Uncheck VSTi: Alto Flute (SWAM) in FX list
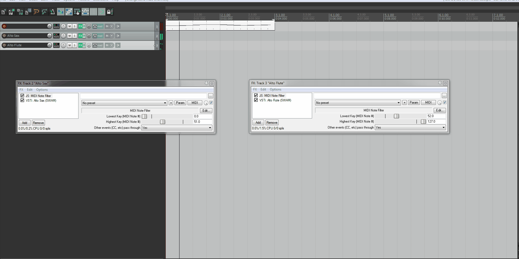The image size is (519, 259). 256,100
